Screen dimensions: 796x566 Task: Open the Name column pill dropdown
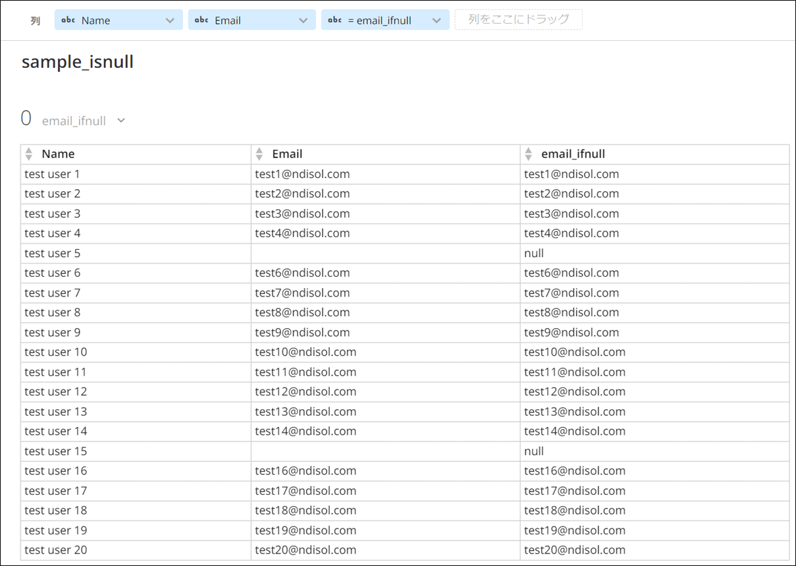pyautogui.click(x=170, y=20)
